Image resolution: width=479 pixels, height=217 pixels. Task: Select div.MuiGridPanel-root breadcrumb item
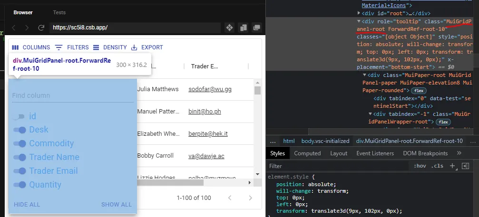[410, 141]
